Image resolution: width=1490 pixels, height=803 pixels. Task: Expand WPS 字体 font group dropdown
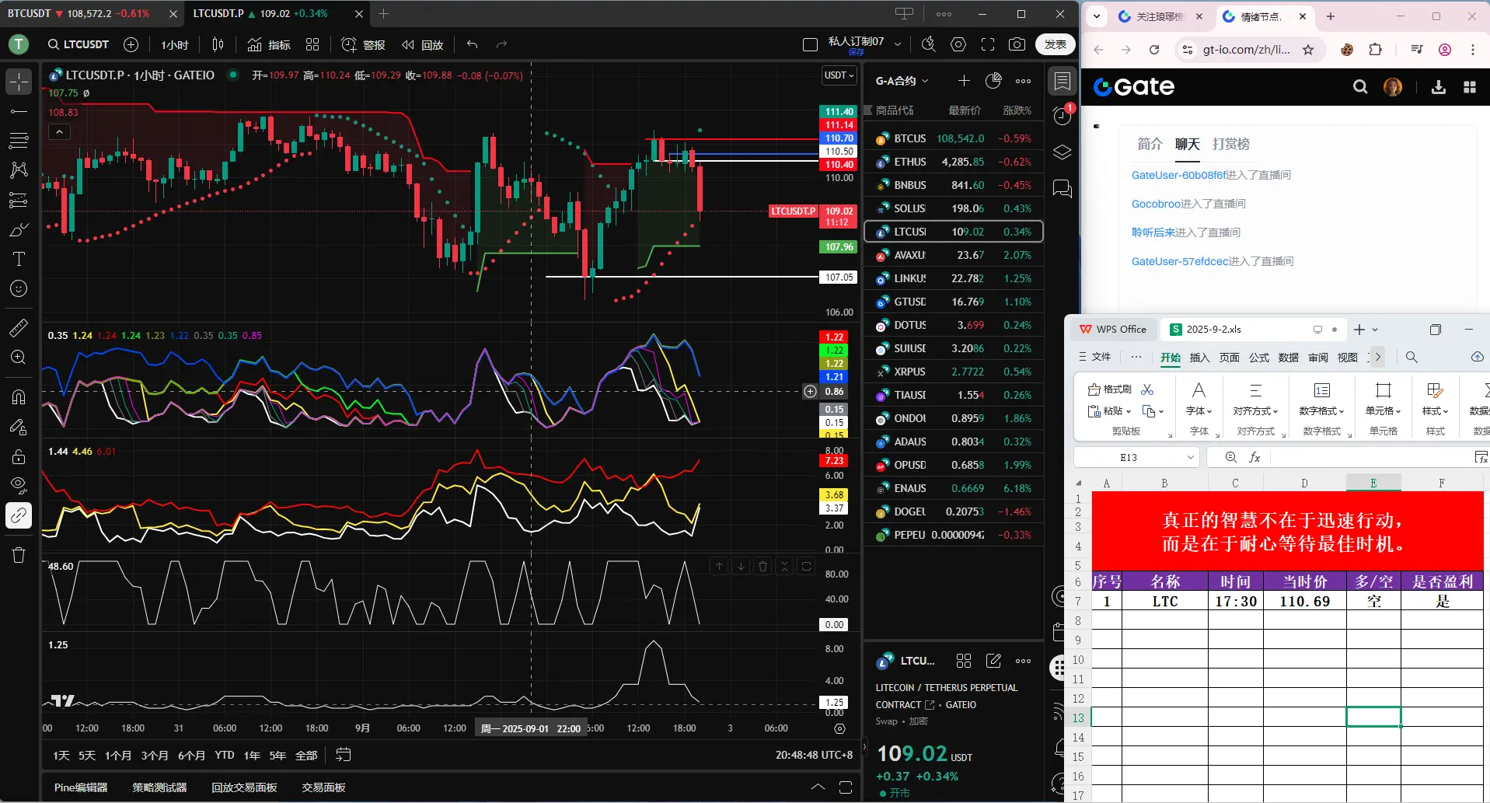click(x=1199, y=411)
